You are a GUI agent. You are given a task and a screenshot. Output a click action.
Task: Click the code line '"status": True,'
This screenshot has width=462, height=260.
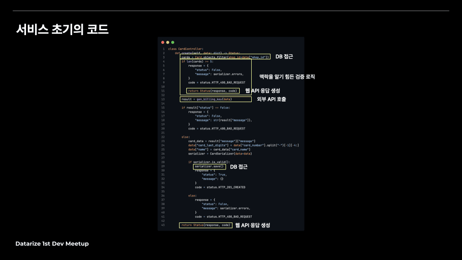[214, 175]
